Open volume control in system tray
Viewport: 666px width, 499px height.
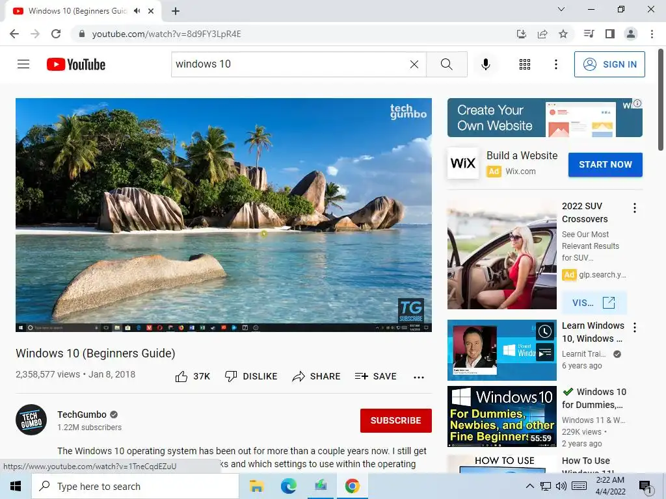(561, 486)
